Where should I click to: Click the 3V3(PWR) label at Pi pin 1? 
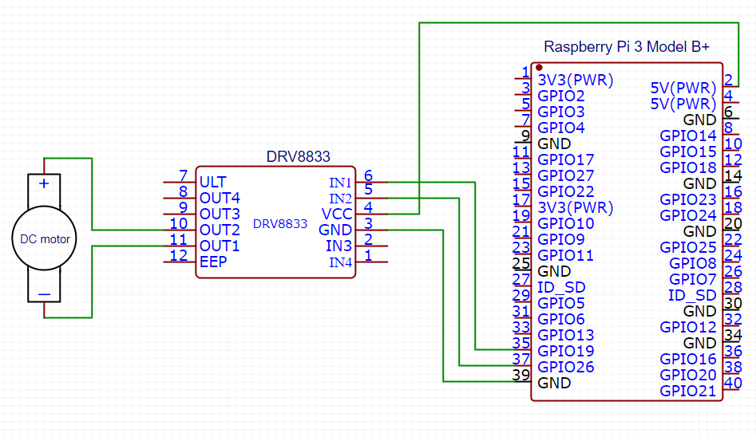[576, 80]
